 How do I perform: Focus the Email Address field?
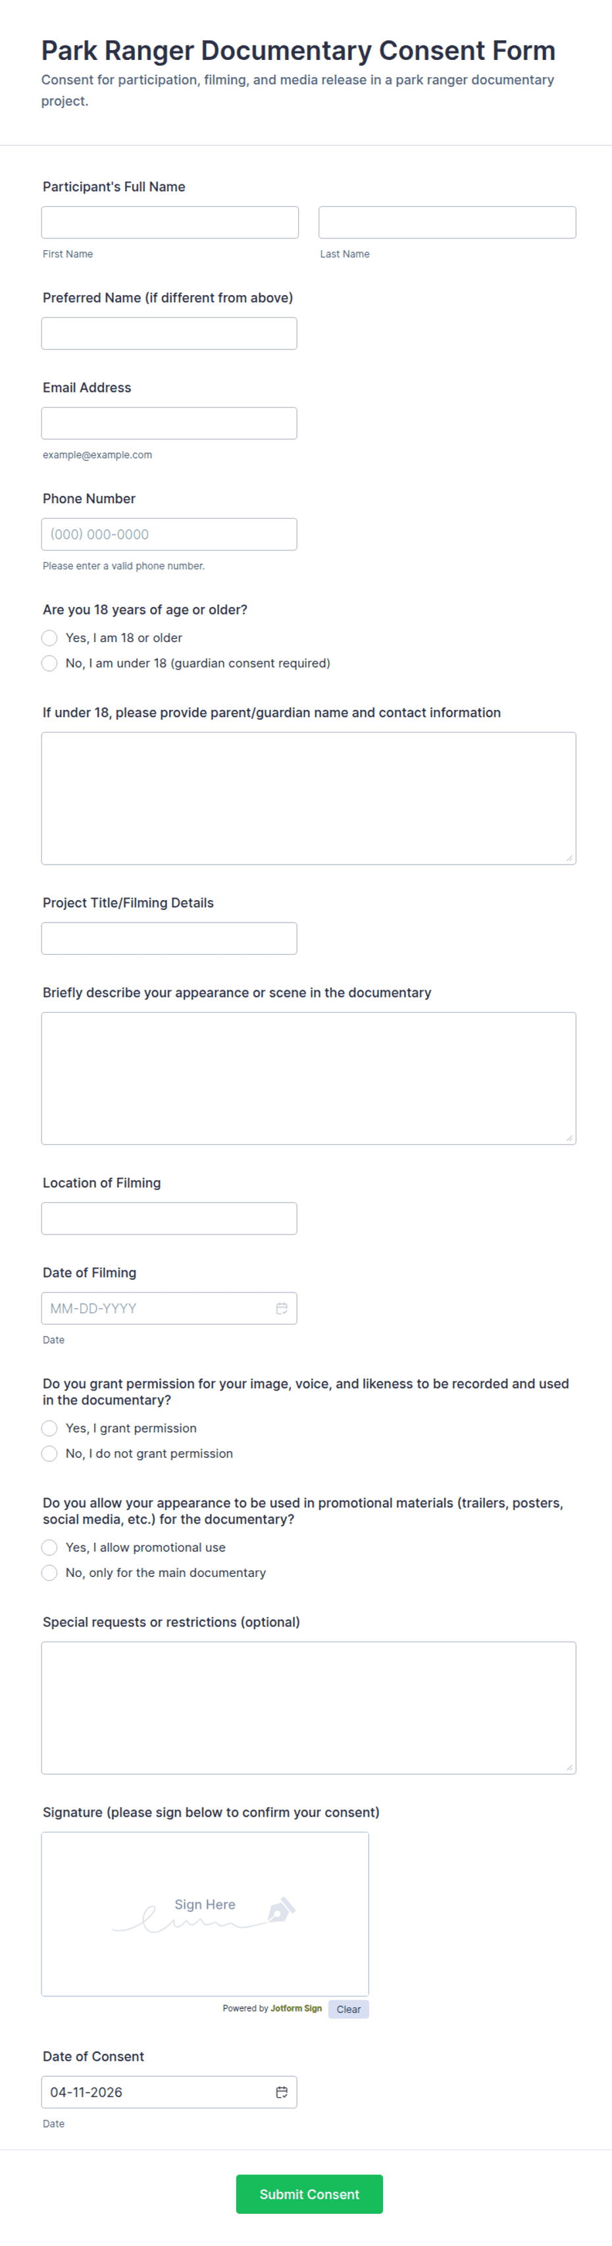(x=169, y=423)
